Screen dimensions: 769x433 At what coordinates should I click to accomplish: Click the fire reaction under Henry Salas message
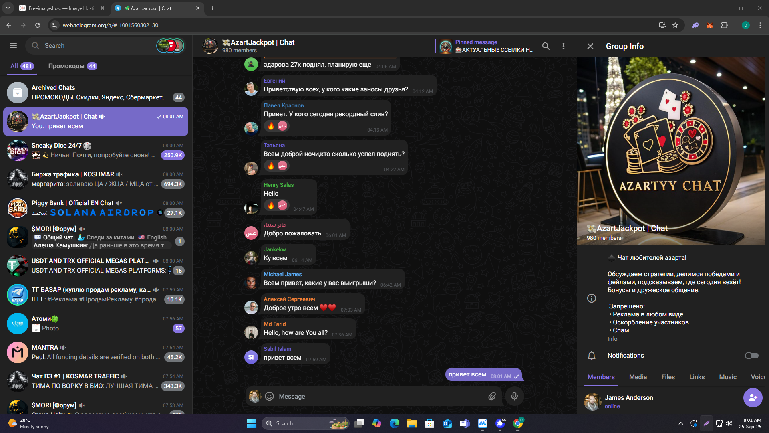coord(271,205)
